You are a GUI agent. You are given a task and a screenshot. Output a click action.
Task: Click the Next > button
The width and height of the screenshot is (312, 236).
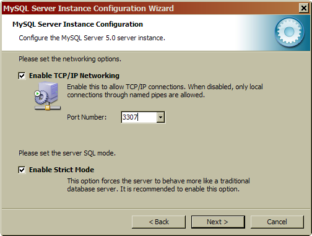(x=218, y=222)
